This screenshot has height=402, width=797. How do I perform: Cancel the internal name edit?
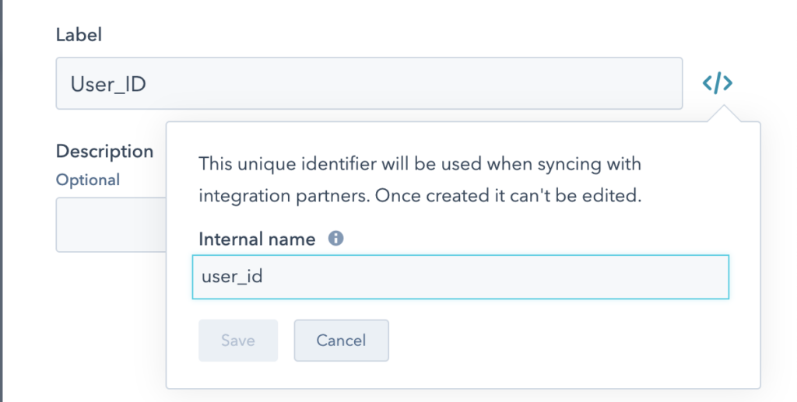341,340
